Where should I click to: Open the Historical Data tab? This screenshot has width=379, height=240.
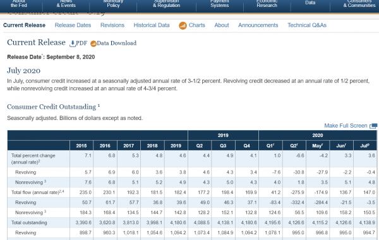152,25
